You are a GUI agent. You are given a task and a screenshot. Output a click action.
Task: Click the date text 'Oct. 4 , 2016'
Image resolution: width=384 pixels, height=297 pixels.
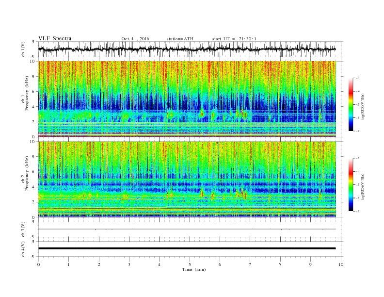(135, 39)
